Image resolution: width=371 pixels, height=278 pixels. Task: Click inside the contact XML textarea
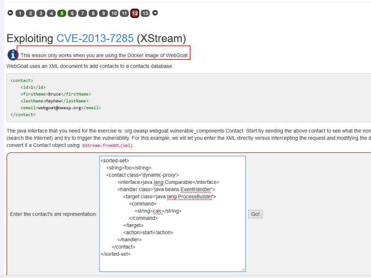(x=172, y=214)
